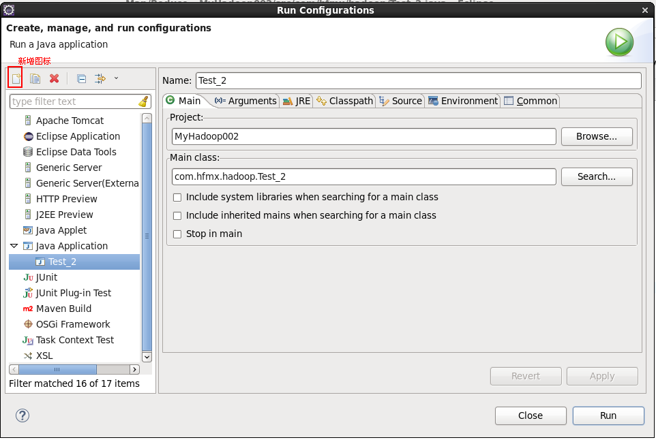Open the help question mark icon
This screenshot has height=440, width=656.
pos(23,415)
